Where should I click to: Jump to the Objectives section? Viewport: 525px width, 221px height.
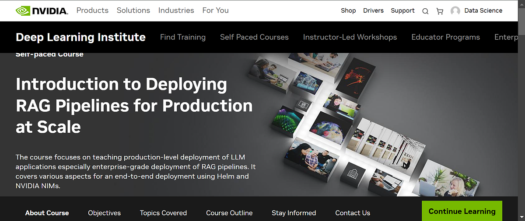click(x=104, y=213)
